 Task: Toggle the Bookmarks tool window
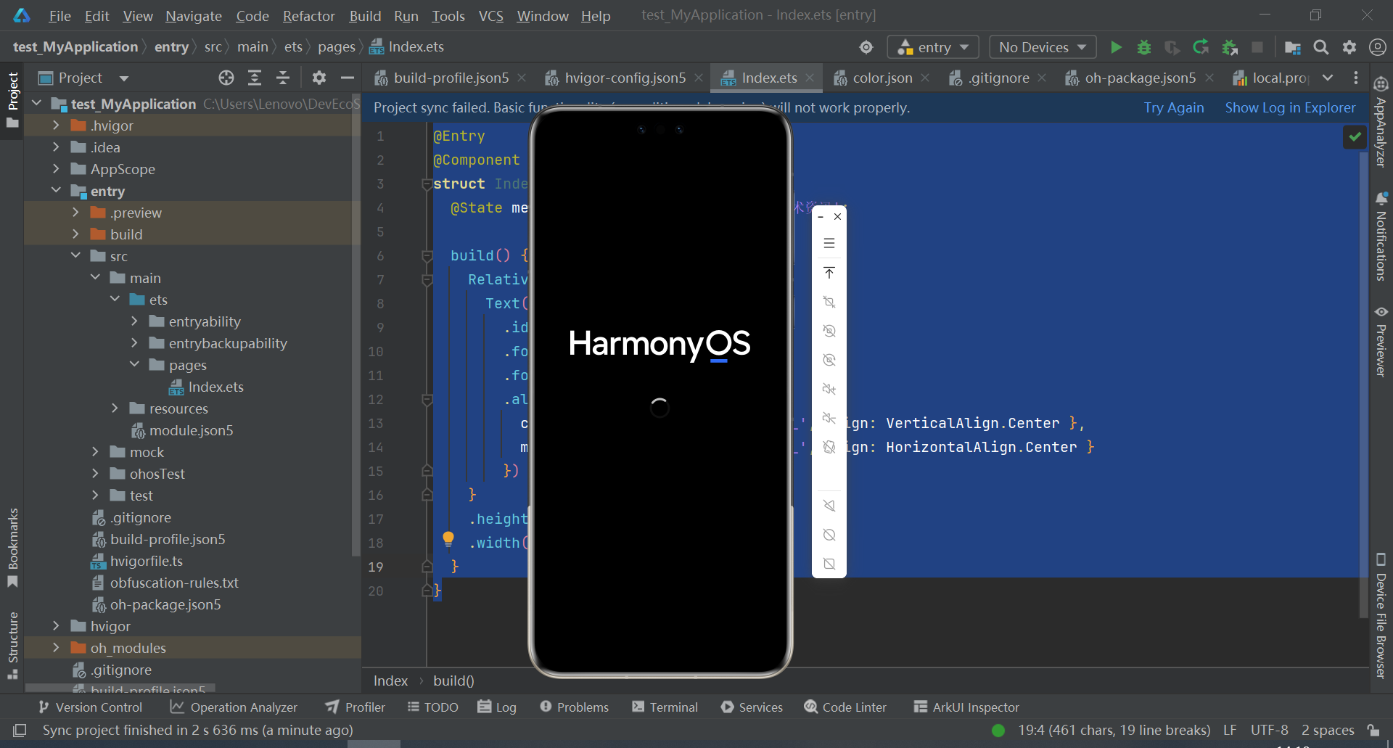point(12,548)
